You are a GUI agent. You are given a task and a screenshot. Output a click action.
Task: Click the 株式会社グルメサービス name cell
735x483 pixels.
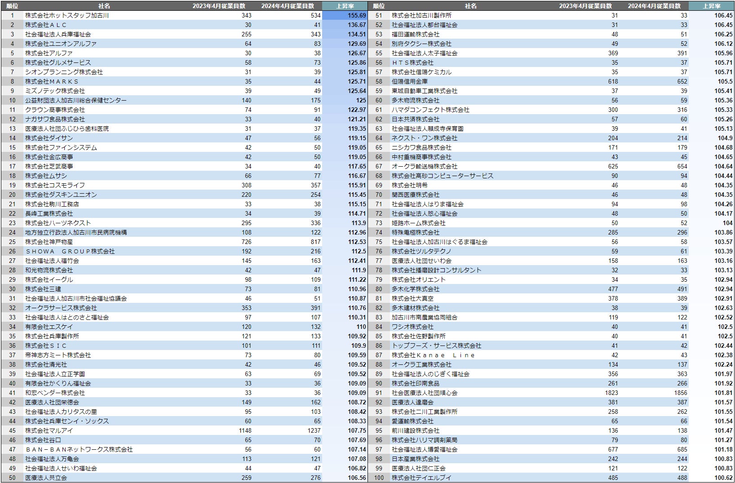58,62
